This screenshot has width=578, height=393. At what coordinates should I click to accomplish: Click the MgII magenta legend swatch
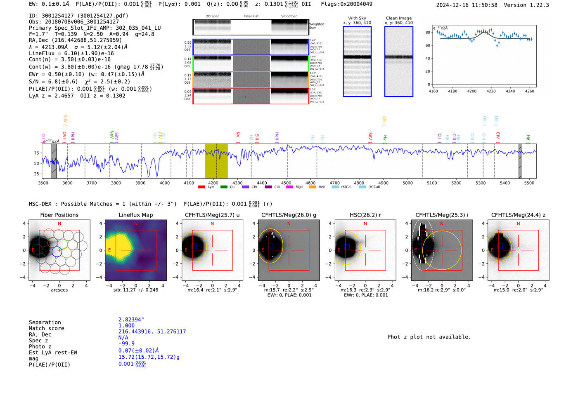[x=289, y=187]
